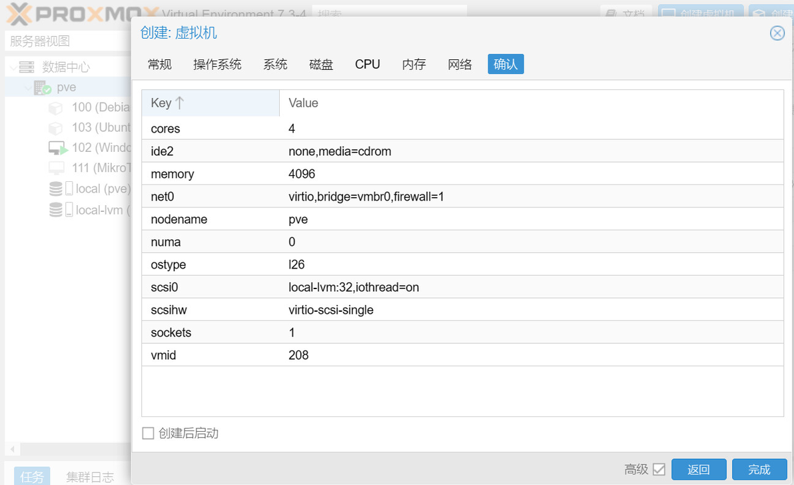Click the tree scroll-left arrow

(12, 448)
